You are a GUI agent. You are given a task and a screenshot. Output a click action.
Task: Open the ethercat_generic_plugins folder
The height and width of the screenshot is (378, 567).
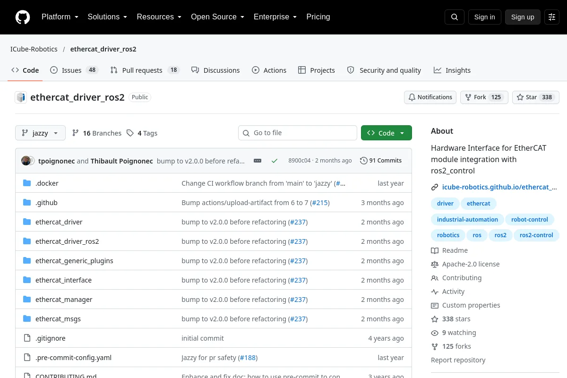[74, 261]
